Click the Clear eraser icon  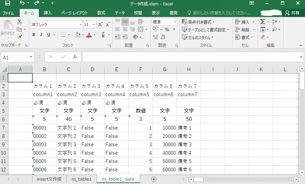coord(263,37)
